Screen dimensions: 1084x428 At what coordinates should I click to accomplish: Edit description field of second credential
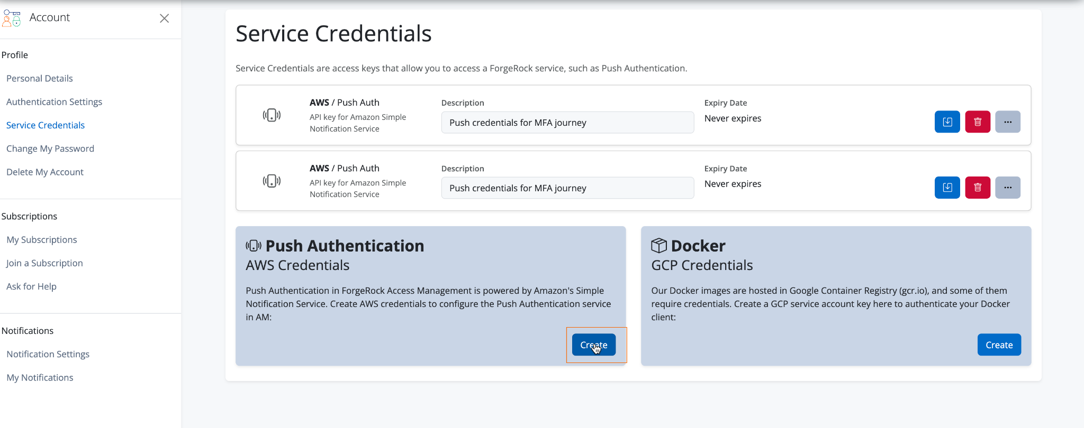567,188
